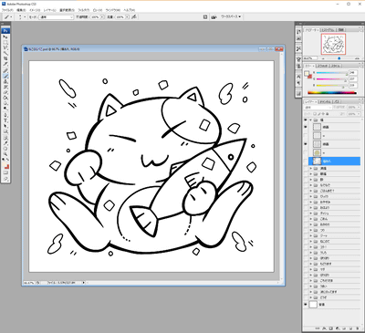Viewport: 365px width, 333px height.
Task: Open the History icon in the collapsed dock
Action: pos(298,32)
